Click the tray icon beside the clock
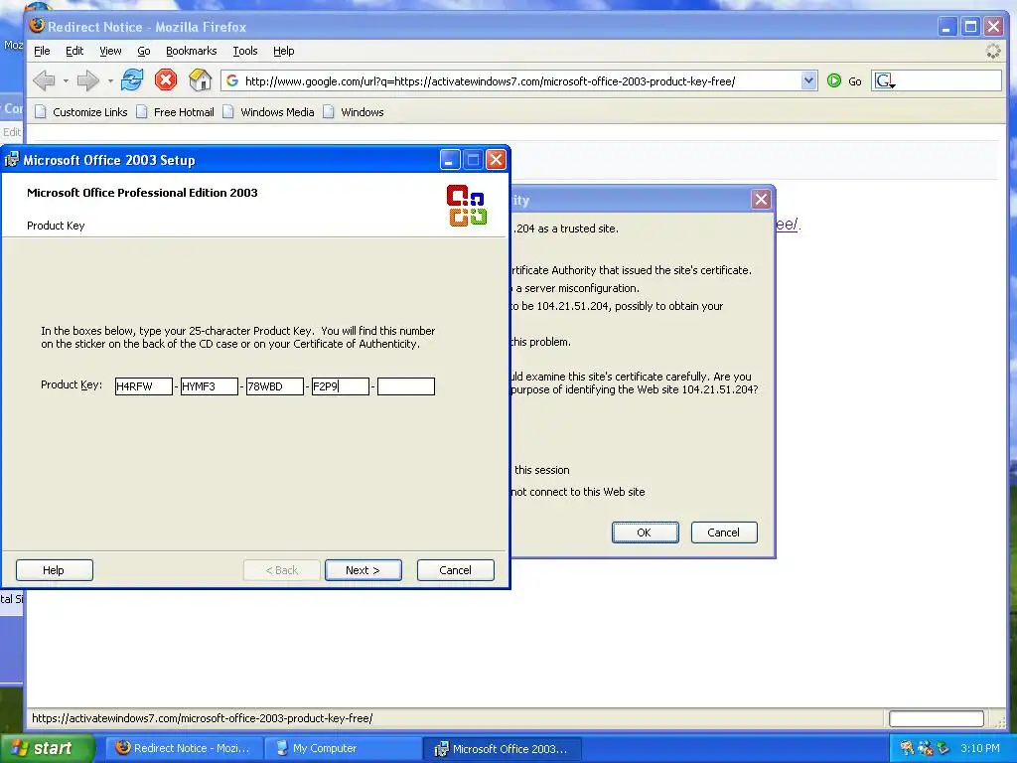 coord(943,748)
